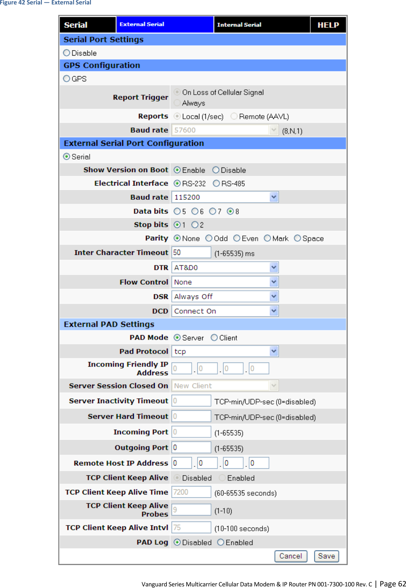The height and width of the screenshot is (588, 406).
Task: Click the Server Hard Timeout field
Action: pos(191,416)
